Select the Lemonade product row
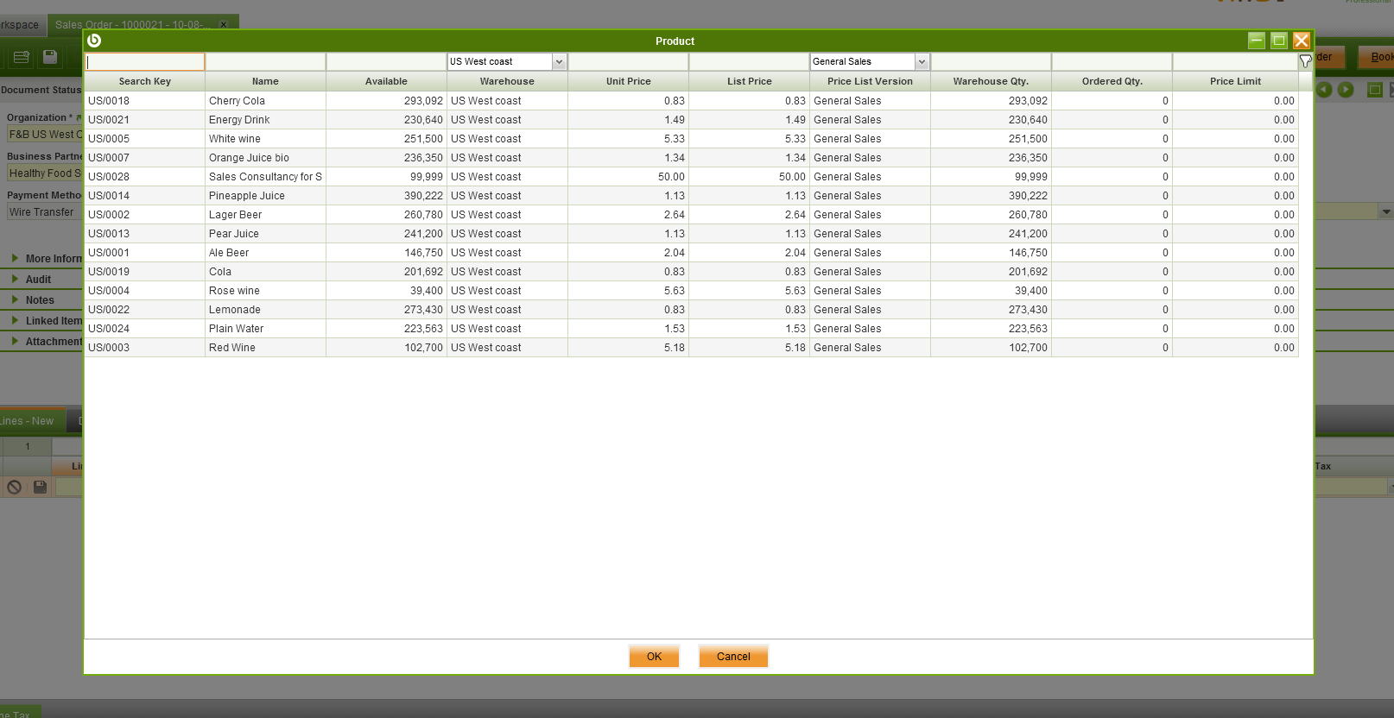The width and height of the screenshot is (1394, 718). pos(234,310)
